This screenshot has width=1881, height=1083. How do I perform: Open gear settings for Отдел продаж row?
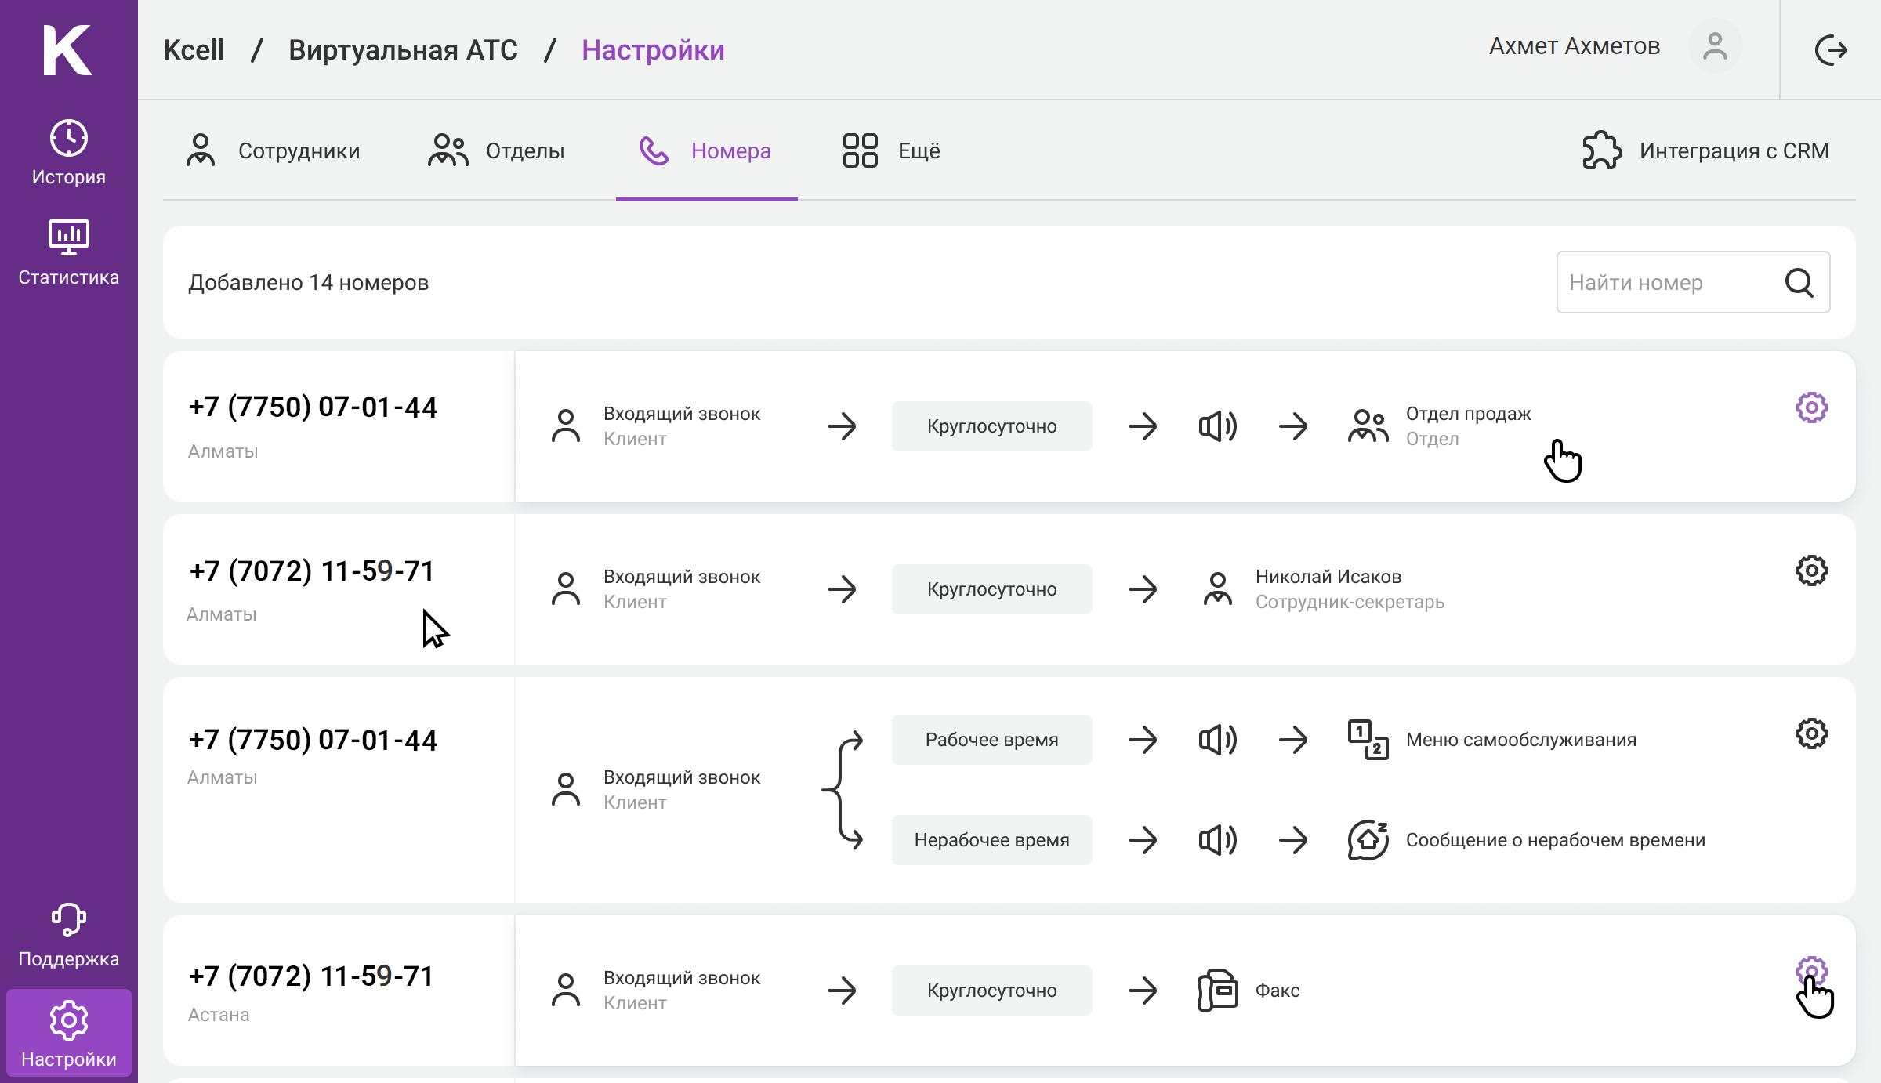pyautogui.click(x=1812, y=407)
